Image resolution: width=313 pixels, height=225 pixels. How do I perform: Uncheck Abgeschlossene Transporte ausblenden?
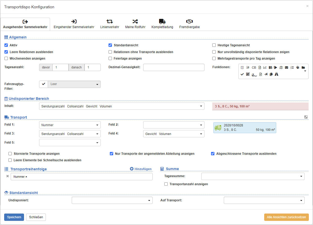(213, 154)
